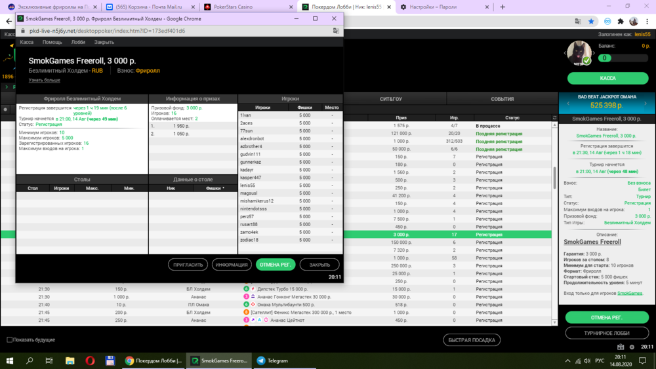Enable the 'Показать будущие' checkbox
This screenshot has height=369, width=656.
point(9,340)
